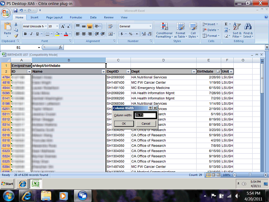Apply accounting dollar format
The height and width of the screenshot is (202, 269).
pos(121,34)
